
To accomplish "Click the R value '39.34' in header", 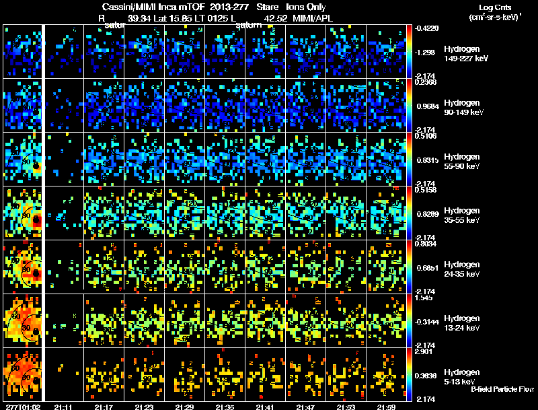I will (139, 18).
